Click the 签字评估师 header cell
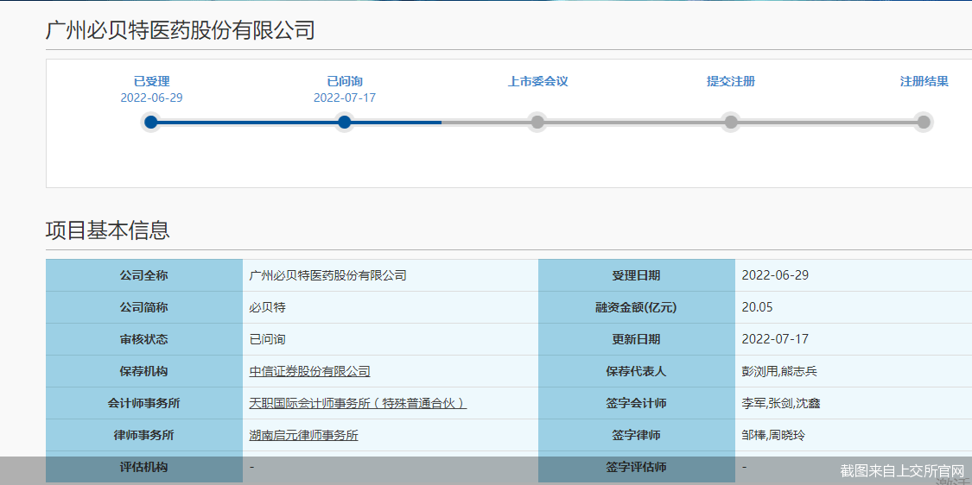This screenshot has height=485, width=972. (x=637, y=467)
